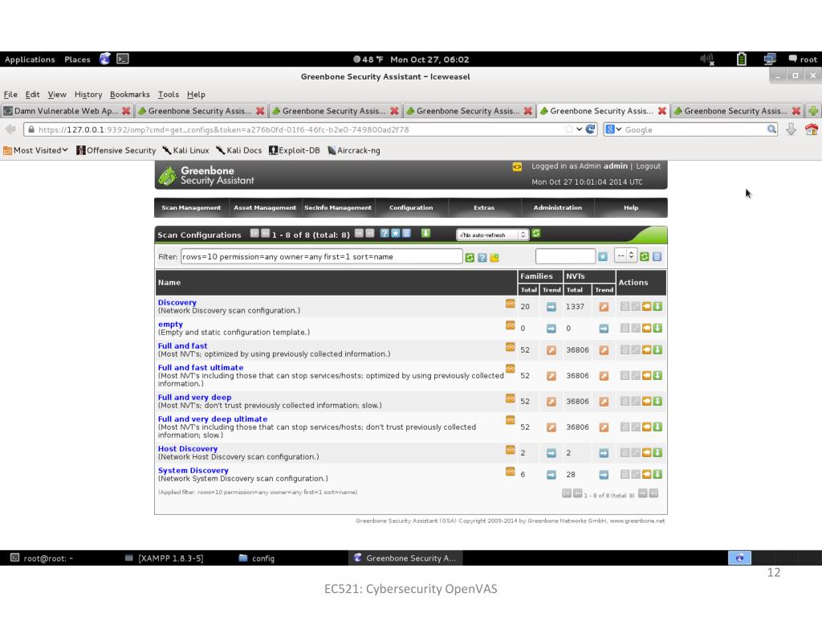Open filter help question-mark icon
Viewport: 822px width, 617px height.
[482, 258]
